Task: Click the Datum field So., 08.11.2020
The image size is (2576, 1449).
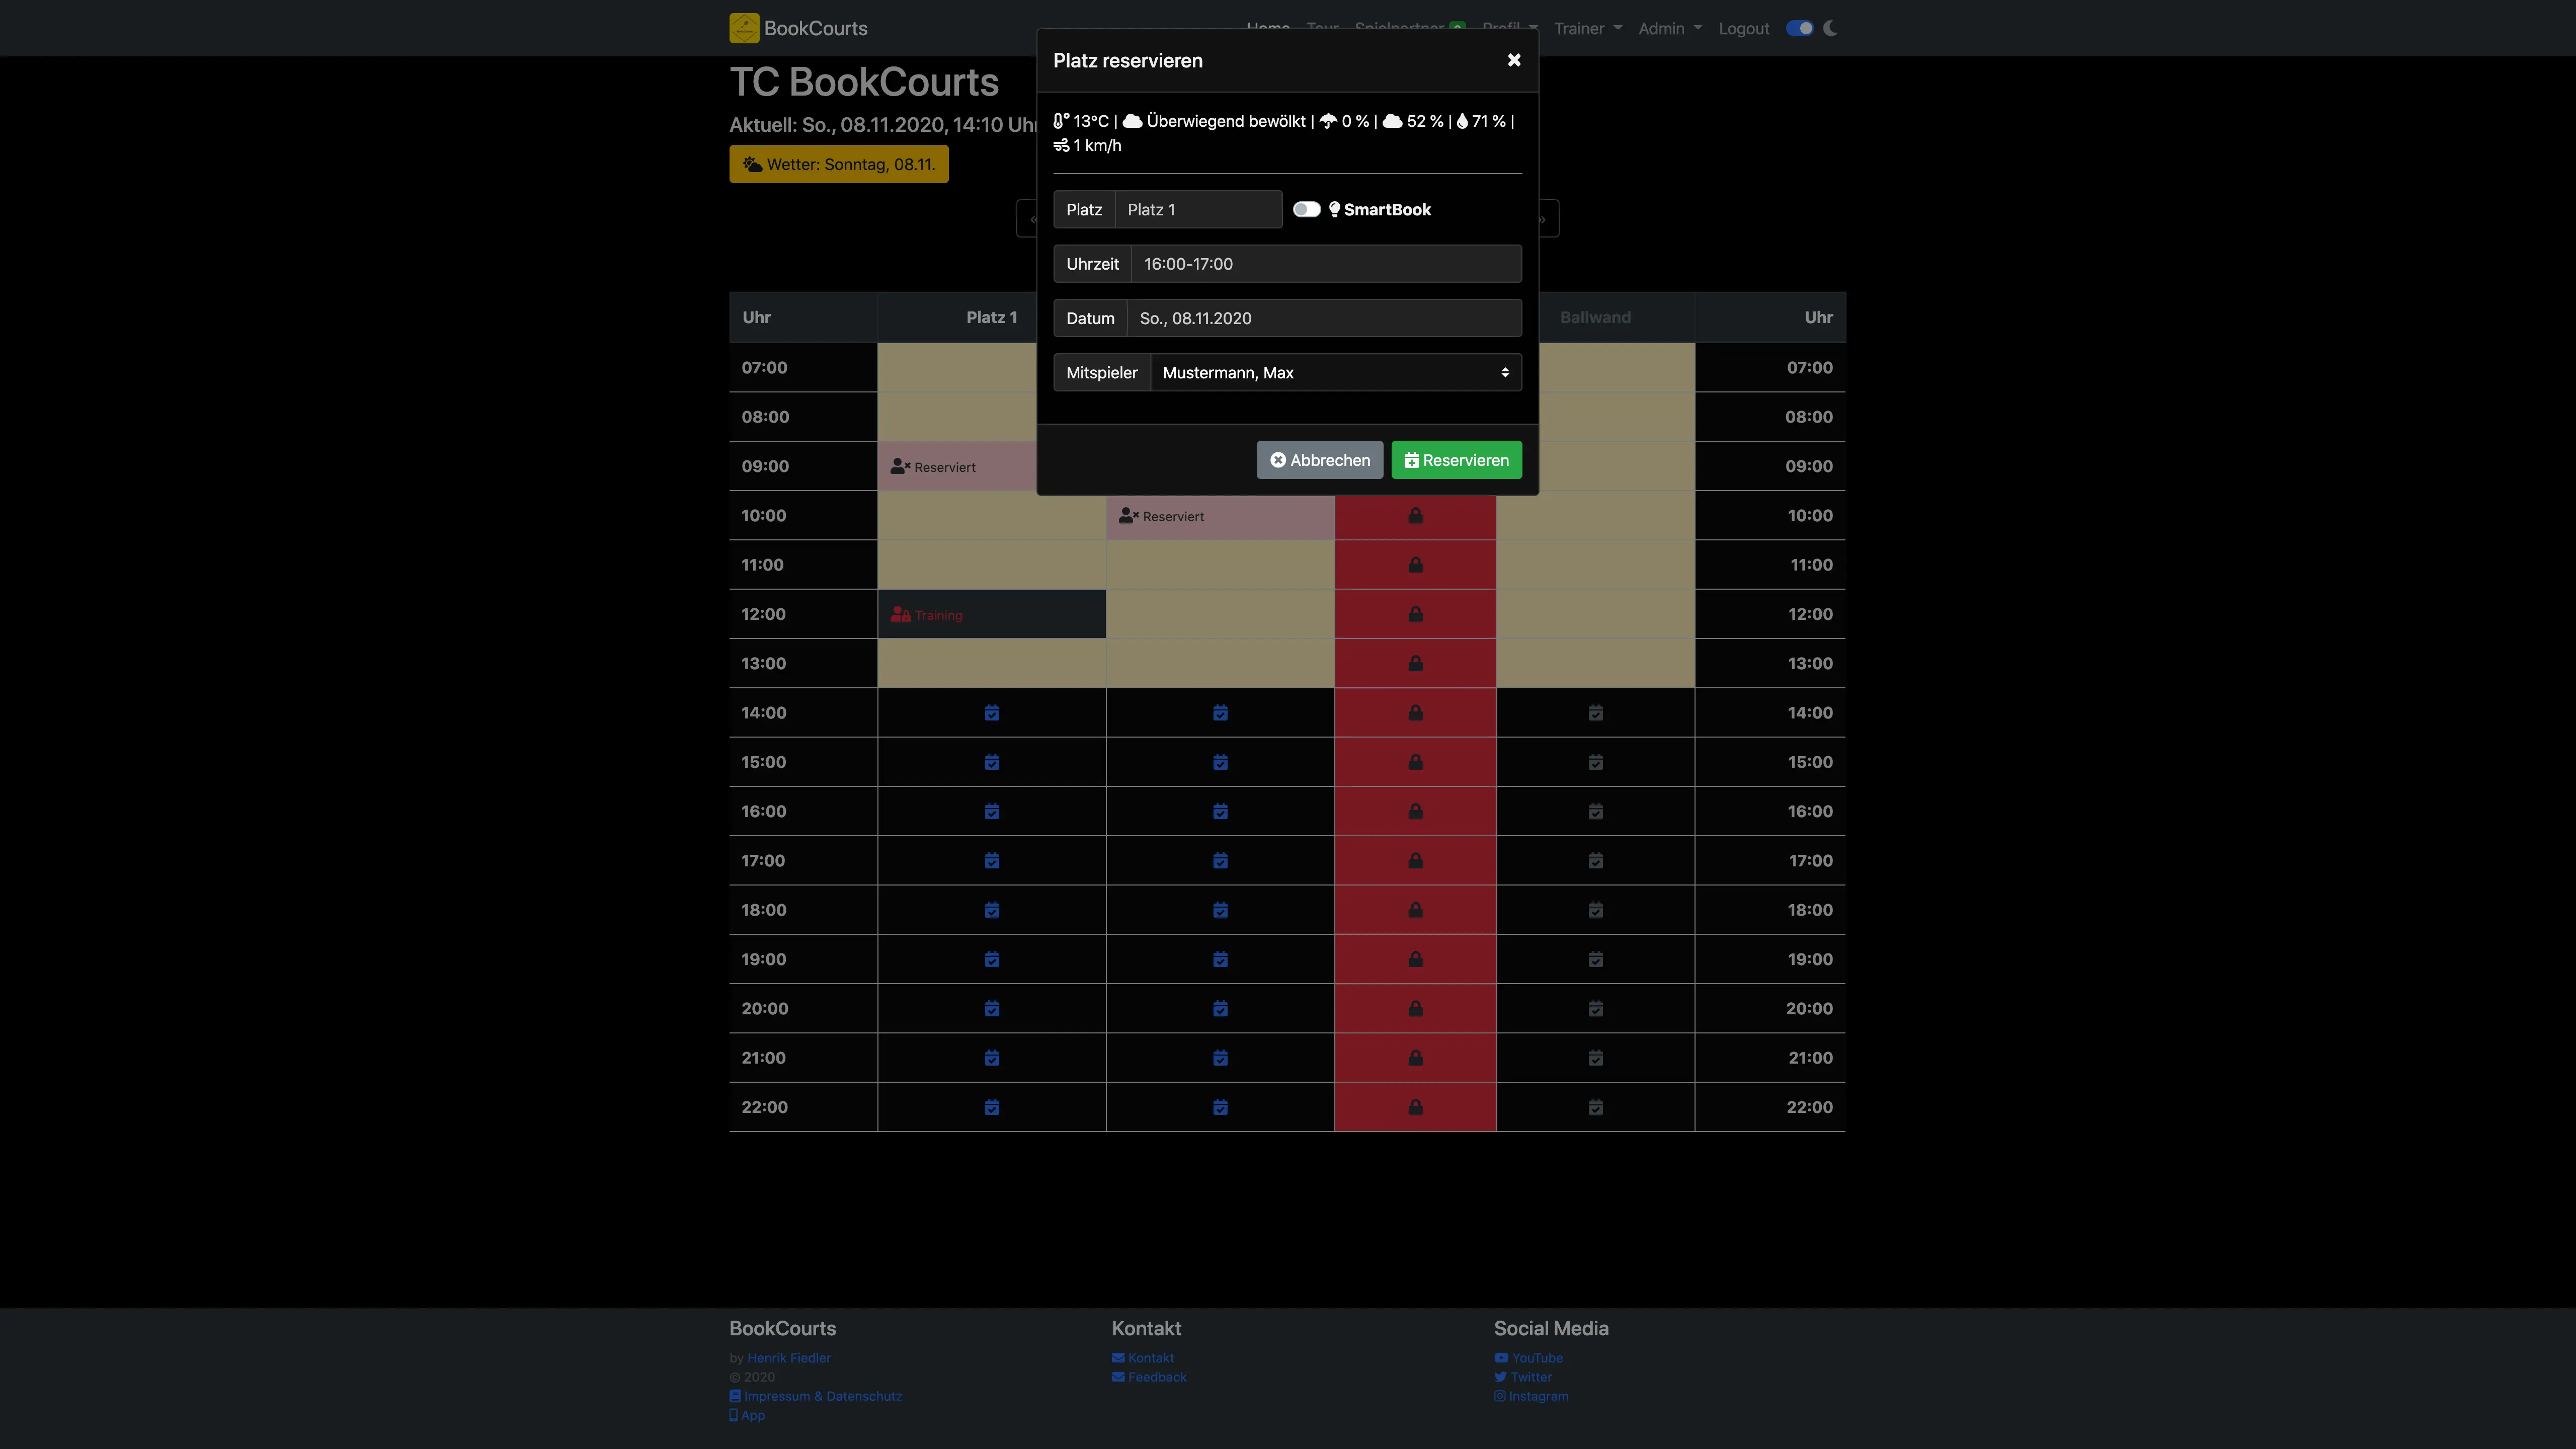Action: [x=1324, y=318]
